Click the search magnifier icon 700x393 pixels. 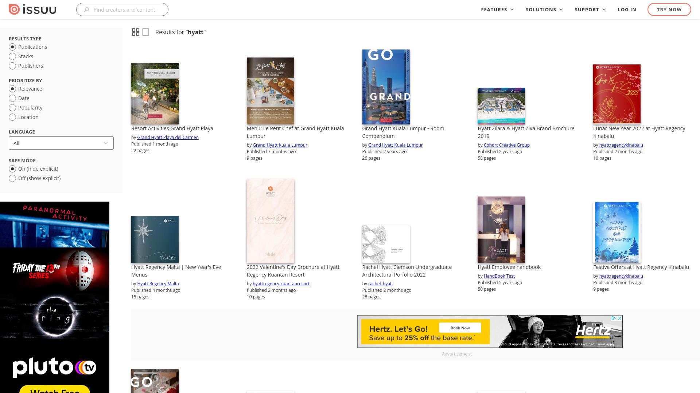pyautogui.click(x=86, y=9)
